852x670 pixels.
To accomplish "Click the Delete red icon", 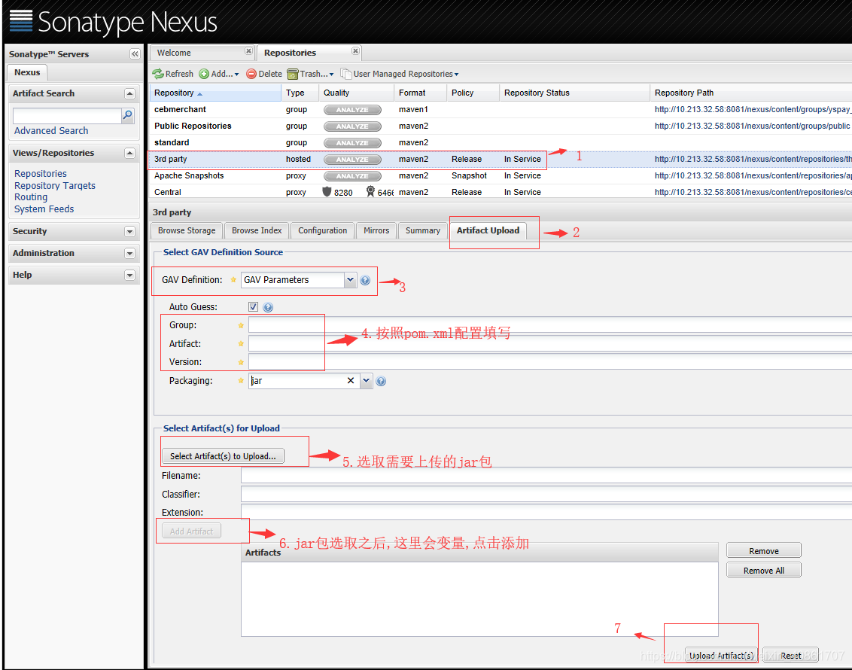I will tap(251, 74).
